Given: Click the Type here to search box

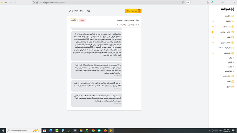Looking at the screenshot, I should pos(24,131).
